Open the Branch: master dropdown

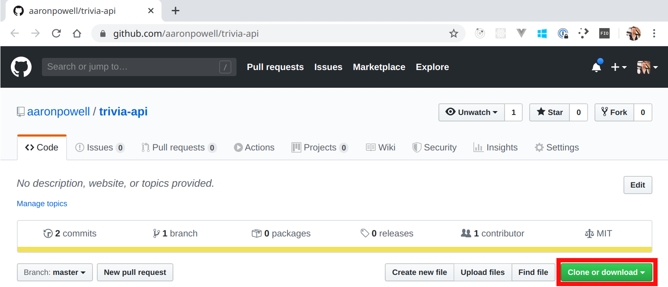(x=54, y=272)
